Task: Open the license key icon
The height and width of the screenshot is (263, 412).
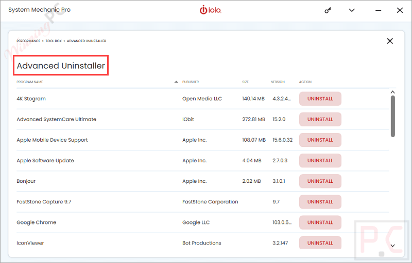Action: [x=328, y=10]
